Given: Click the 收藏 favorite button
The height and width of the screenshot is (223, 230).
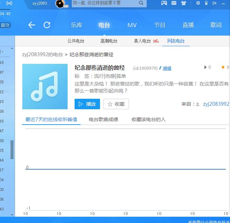Looking at the screenshot, I should [116, 104].
